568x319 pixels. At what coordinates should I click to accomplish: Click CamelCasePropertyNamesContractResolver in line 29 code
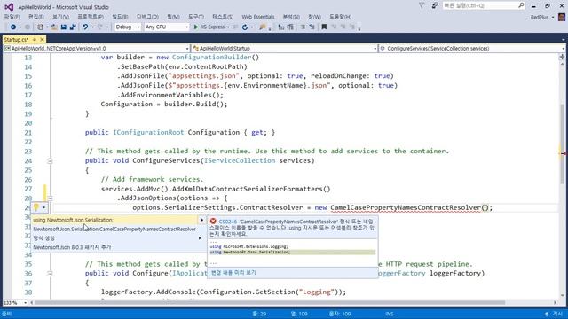[x=406, y=207]
